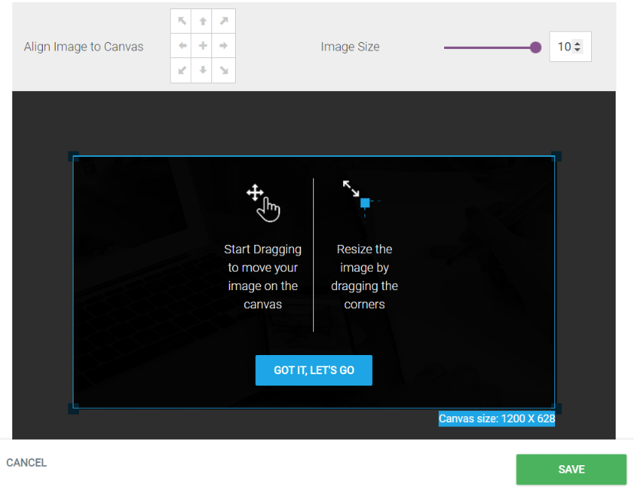Align image to bottom center of canvas
The image size is (634, 492).
click(203, 70)
